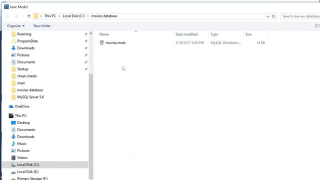This screenshot has width=320, height=180.
Task: Expand chevron after This PC breadcrumb
Action: (x=59, y=16)
